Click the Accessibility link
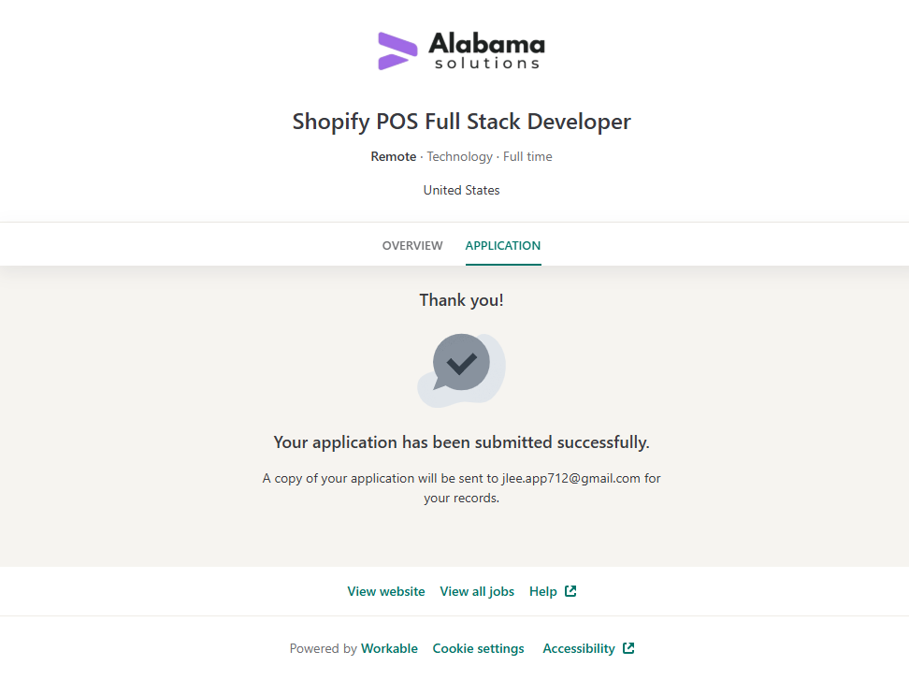This screenshot has width=909, height=680. pyautogui.click(x=579, y=648)
